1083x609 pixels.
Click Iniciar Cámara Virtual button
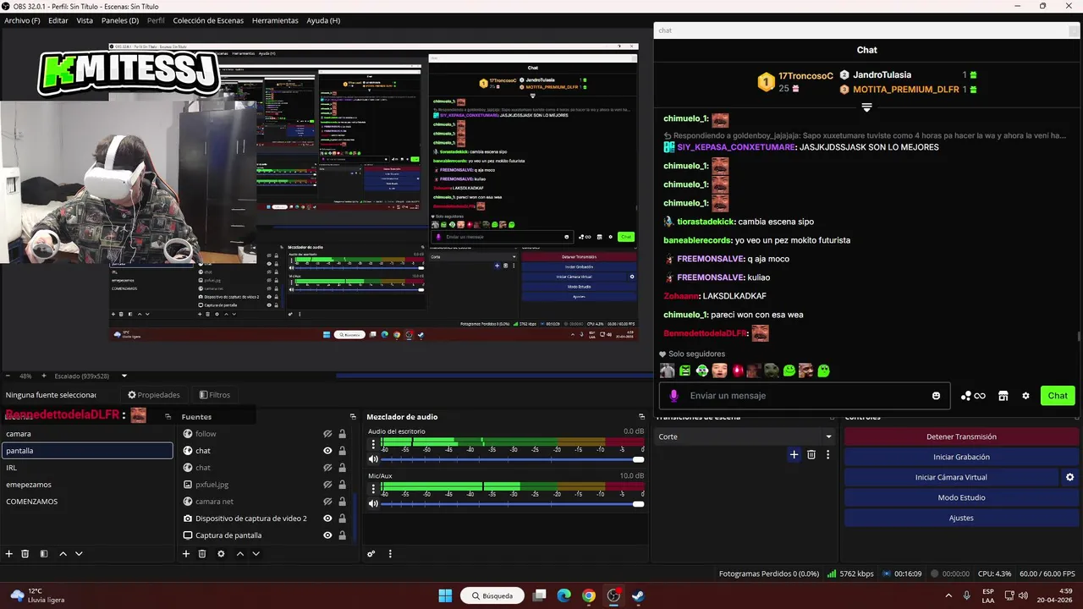[951, 477]
